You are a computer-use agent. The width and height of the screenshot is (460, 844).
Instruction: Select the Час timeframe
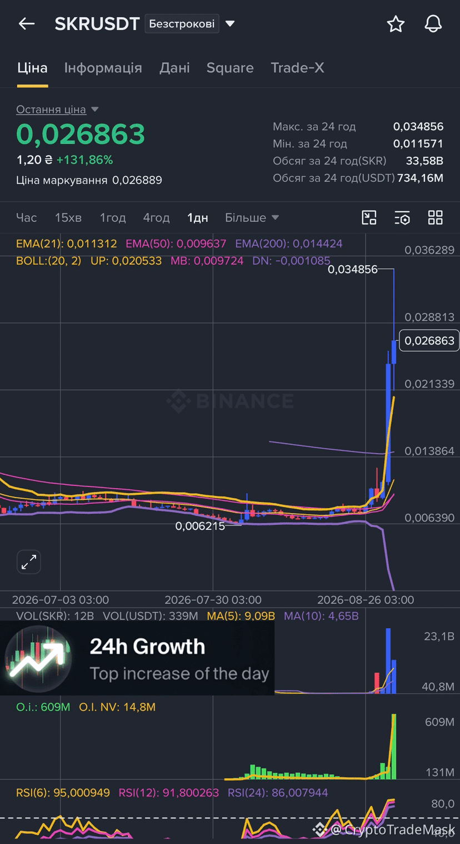[27, 217]
